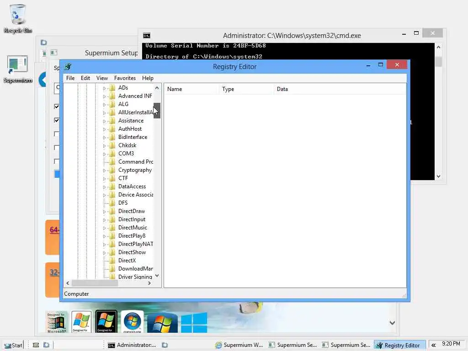Select the Device Associa tree item
The width and height of the screenshot is (468, 351).
pyautogui.click(x=135, y=195)
